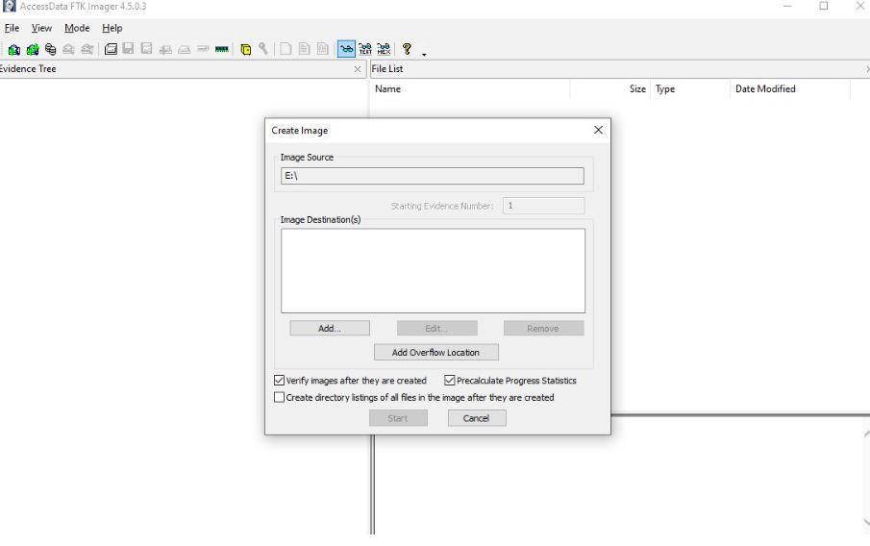Open the Image Mounting tool icon
Screen dimensions: 870x546
pos(51,49)
